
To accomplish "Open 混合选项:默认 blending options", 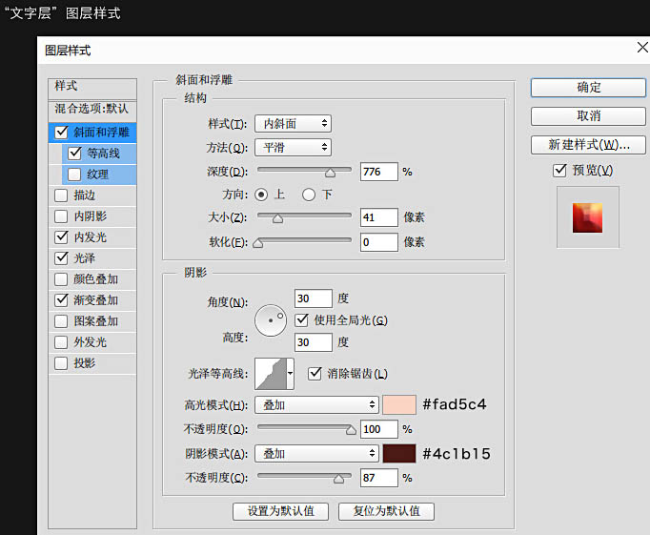I will 92,110.
